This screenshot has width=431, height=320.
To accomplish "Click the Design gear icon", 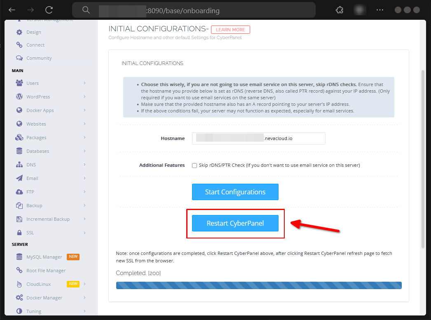I will pyautogui.click(x=19, y=32).
